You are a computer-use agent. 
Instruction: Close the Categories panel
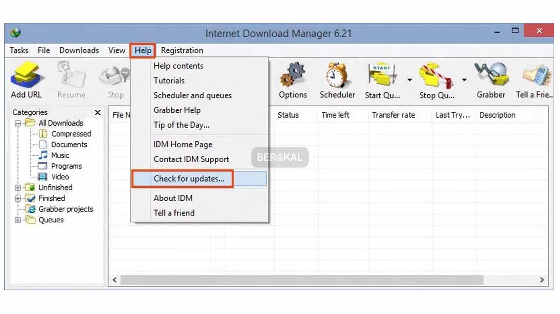point(98,112)
